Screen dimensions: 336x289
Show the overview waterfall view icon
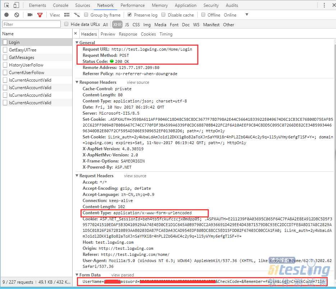point(77,15)
